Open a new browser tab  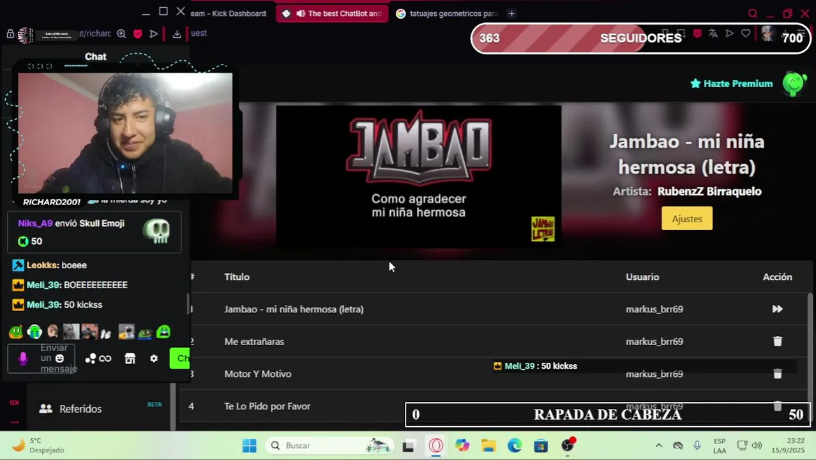(511, 13)
